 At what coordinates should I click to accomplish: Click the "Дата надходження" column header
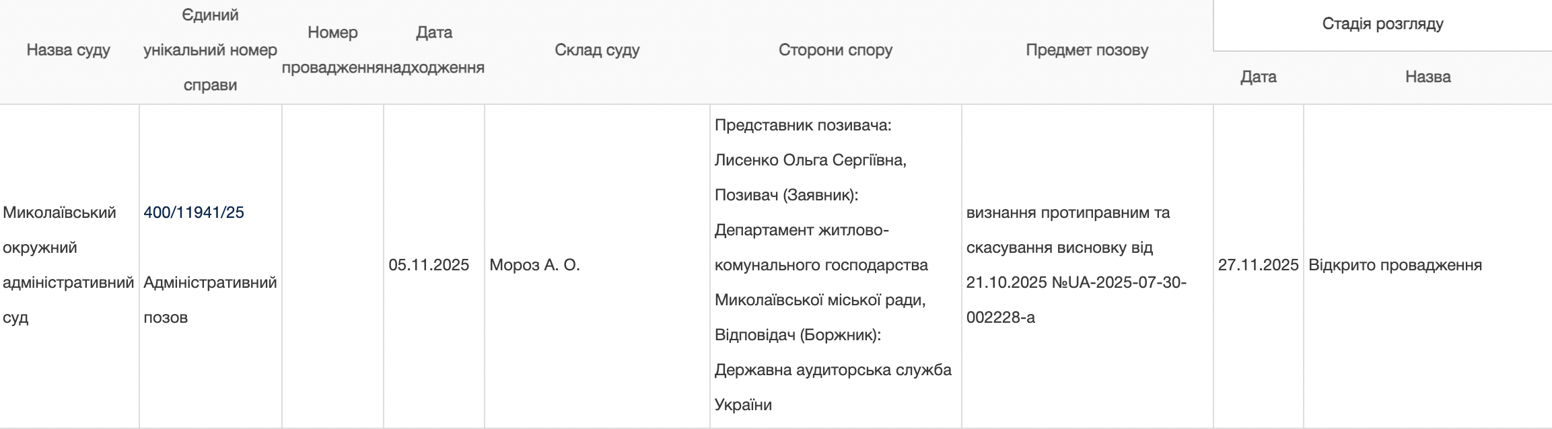pos(434,50)
